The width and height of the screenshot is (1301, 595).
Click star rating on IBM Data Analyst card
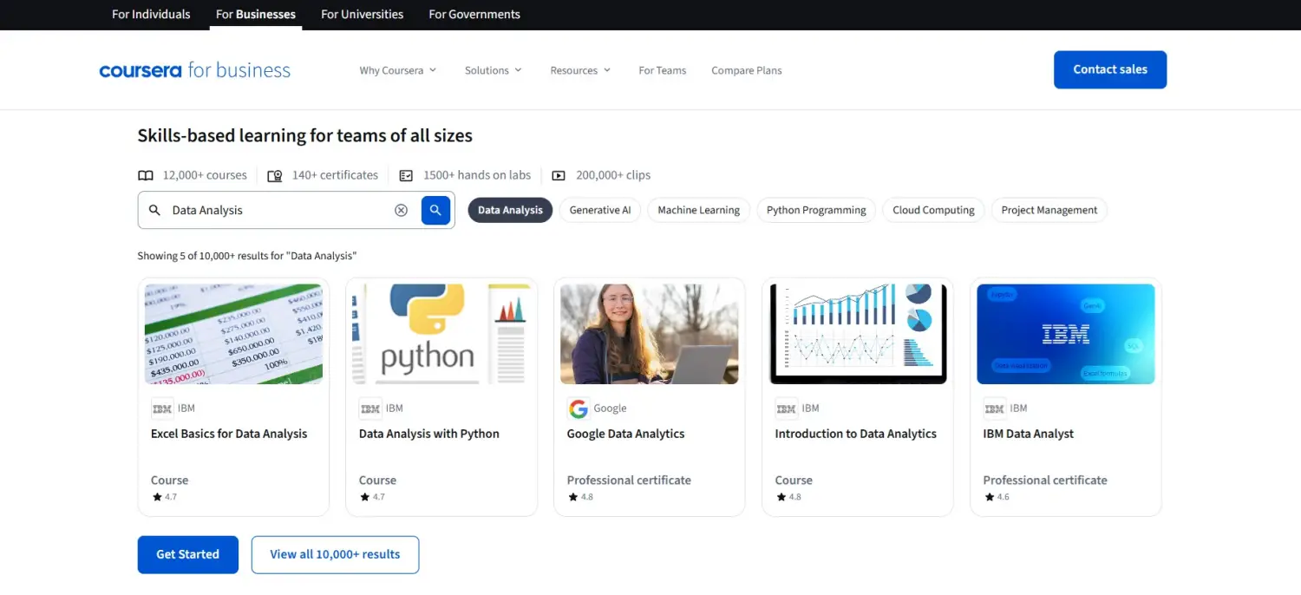tap(997, 497)
